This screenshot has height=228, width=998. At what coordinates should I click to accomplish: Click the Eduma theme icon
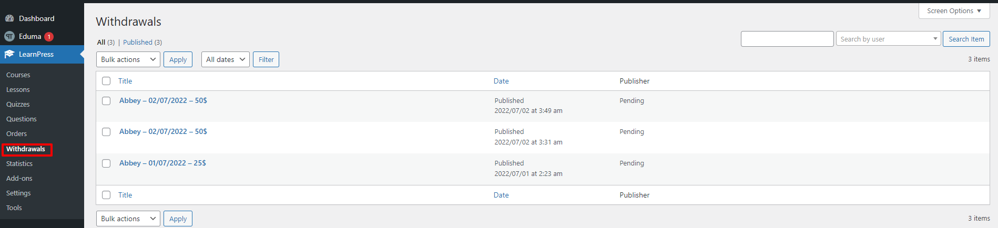click(x=9, y=36)
